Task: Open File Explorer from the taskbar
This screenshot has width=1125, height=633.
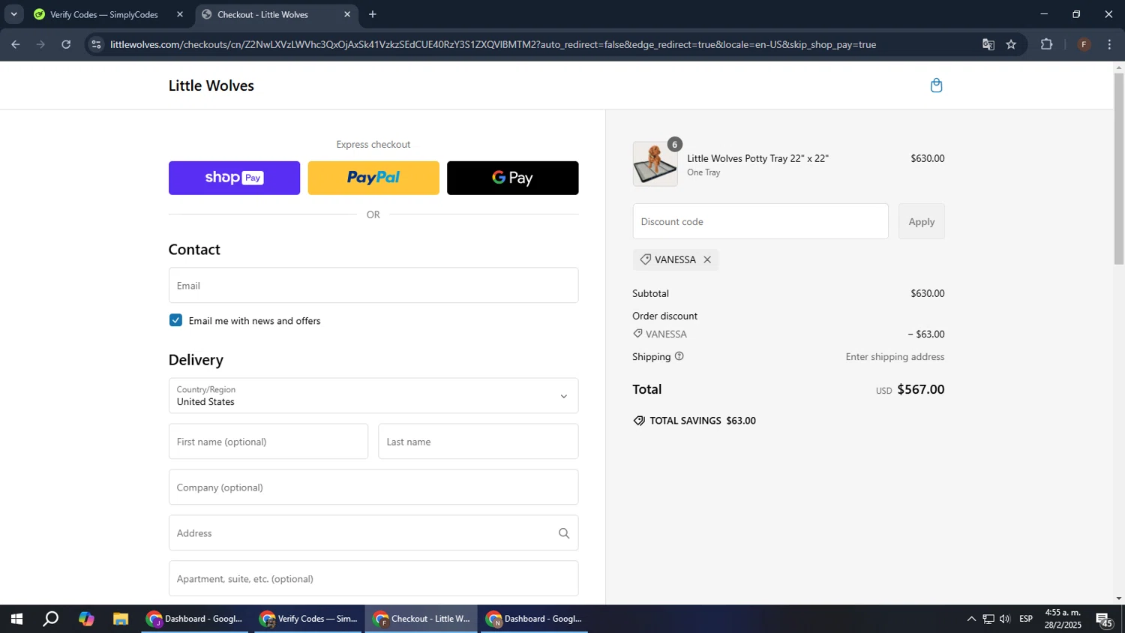Action: pos(121,619)
